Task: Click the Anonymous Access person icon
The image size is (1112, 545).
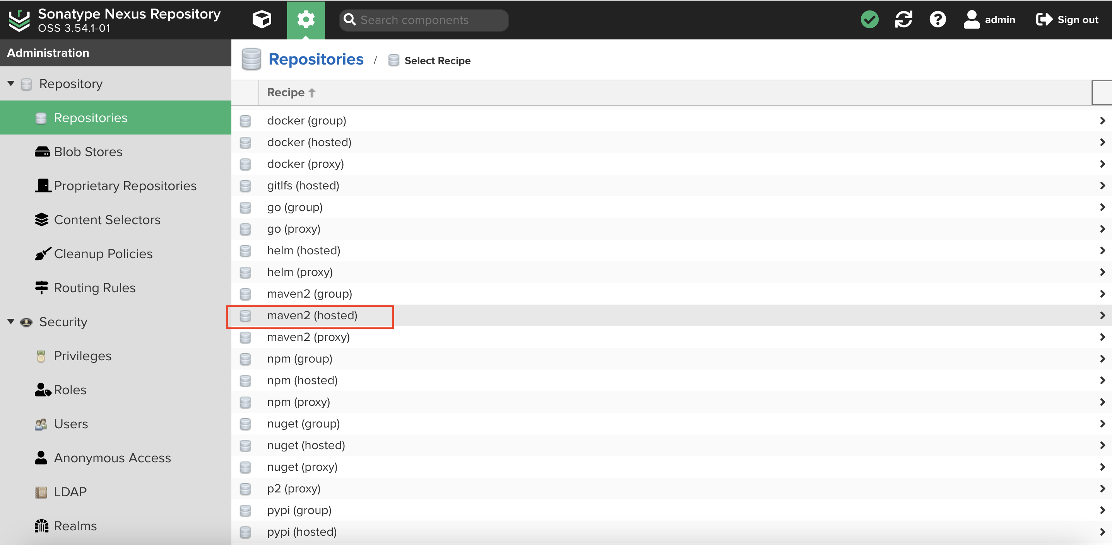Action: click(41, 458)
